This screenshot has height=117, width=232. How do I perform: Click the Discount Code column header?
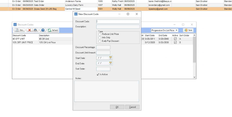[25, 36]
